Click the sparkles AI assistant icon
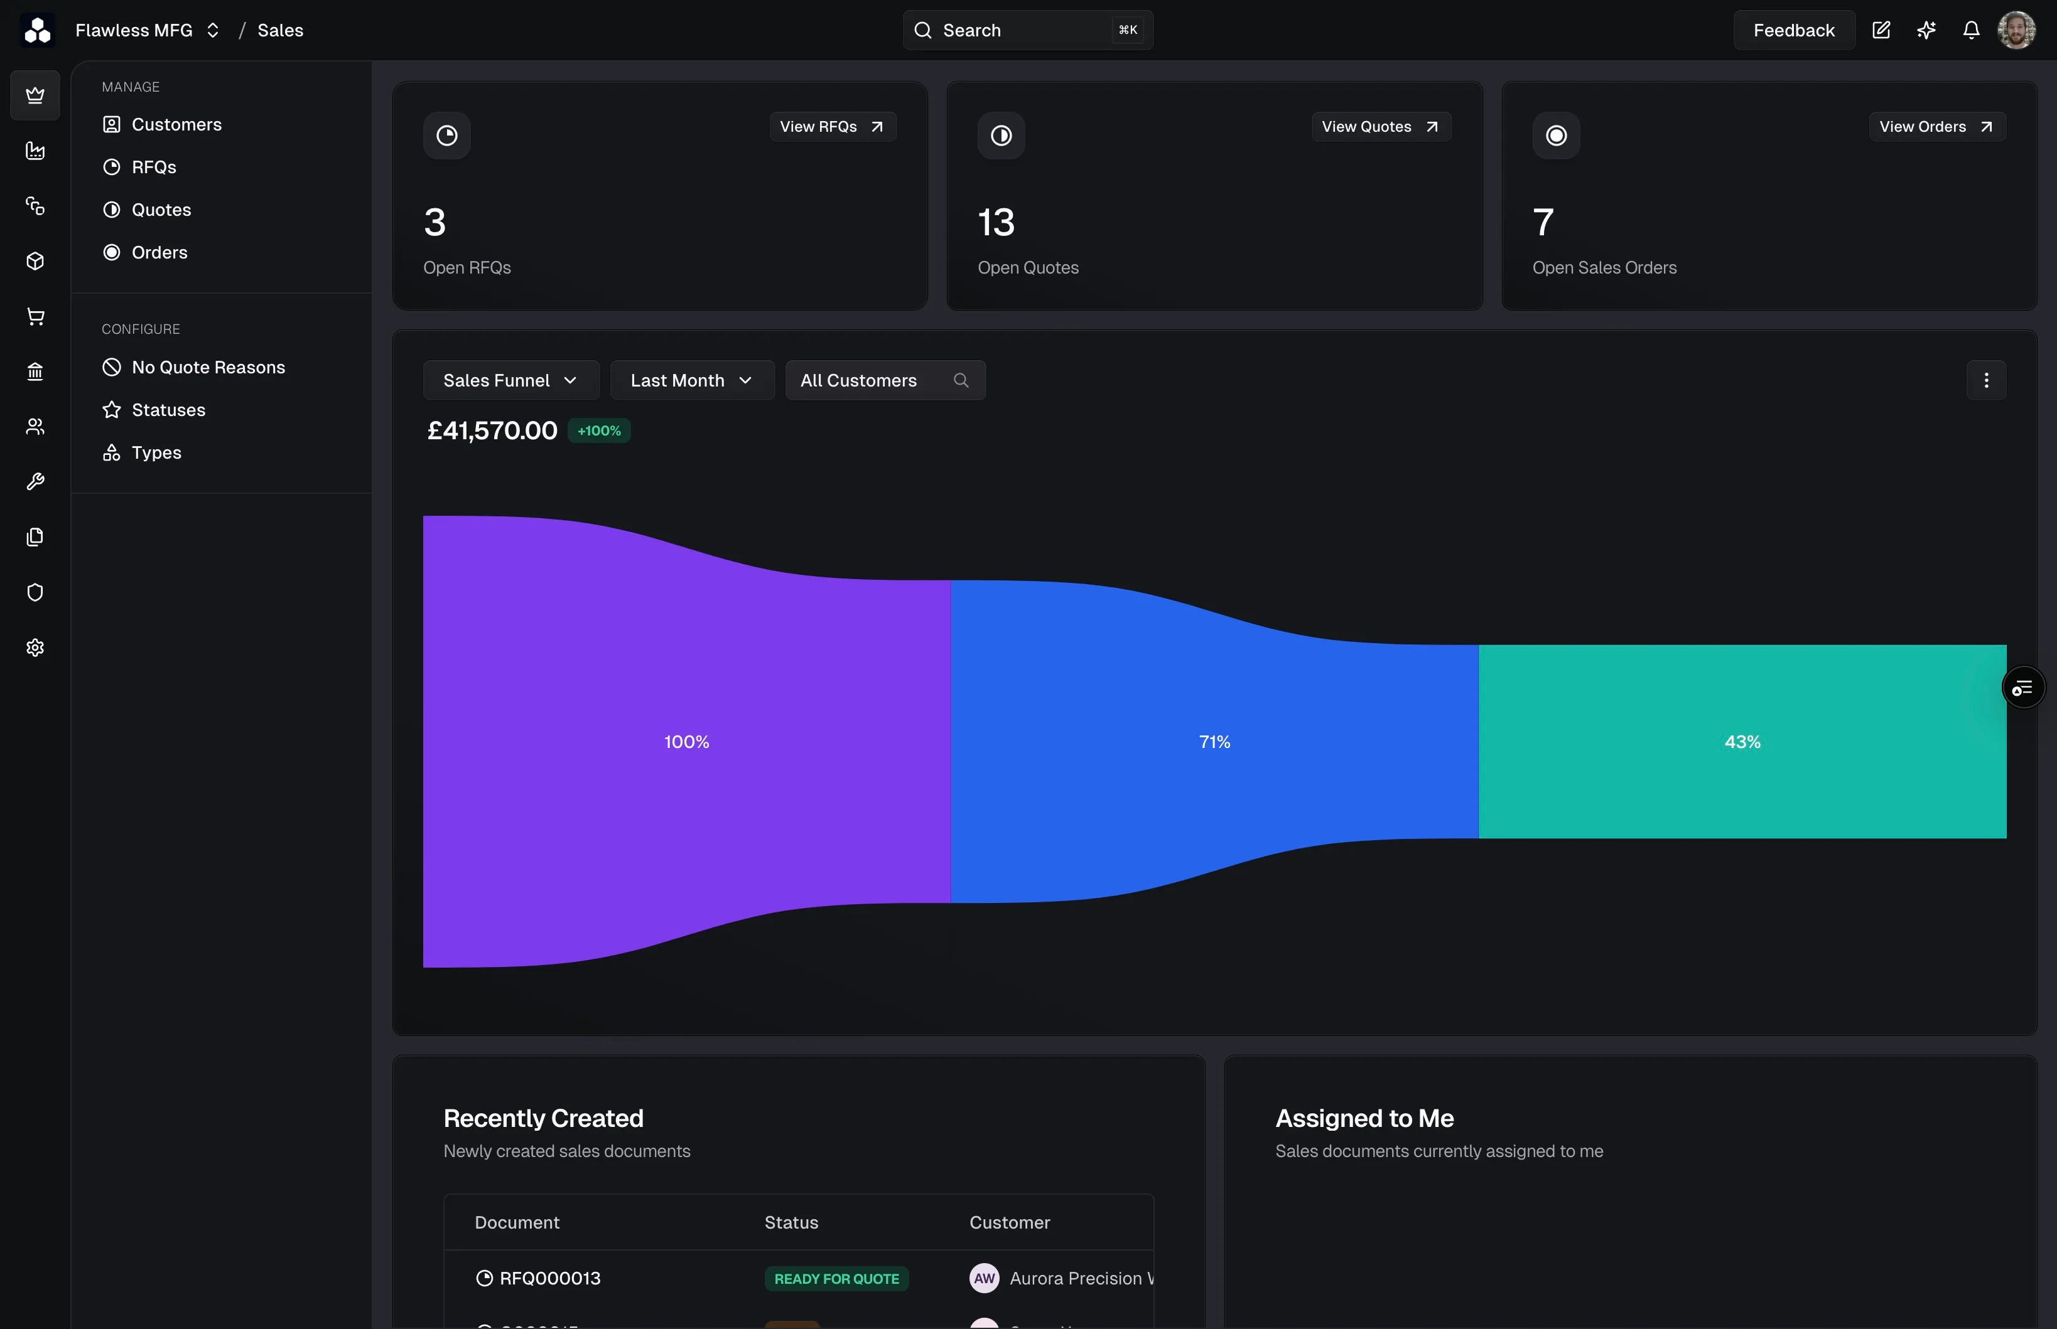Screen dimensions: 2057x1329 coord(1926,30)
